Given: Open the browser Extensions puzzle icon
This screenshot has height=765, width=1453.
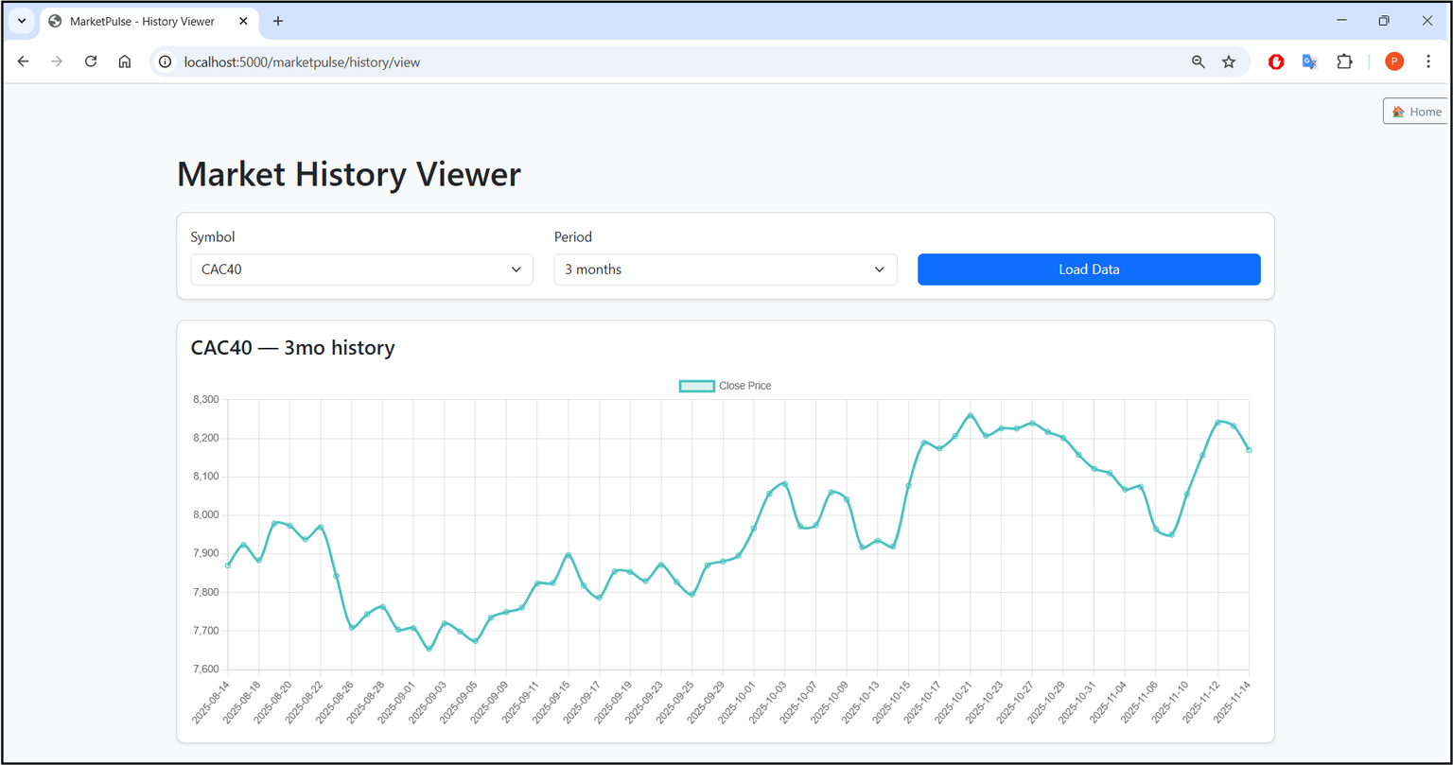Looking at the screenshot, I should point(1344,61).
